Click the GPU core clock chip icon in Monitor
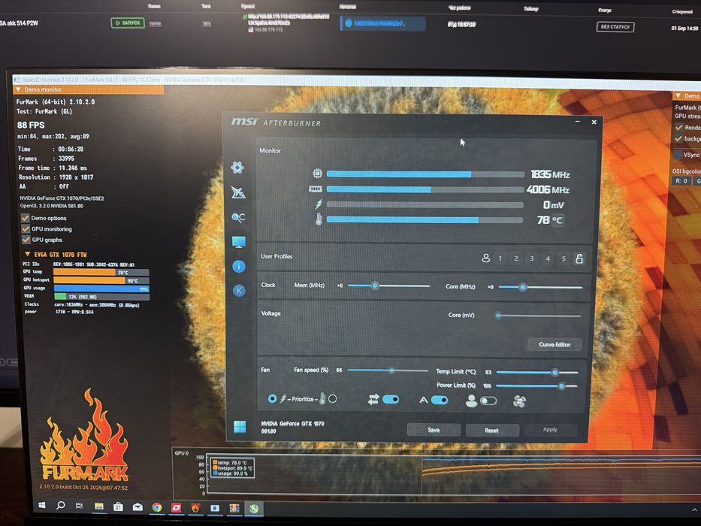Screen dimensions: 701x526 317,173
